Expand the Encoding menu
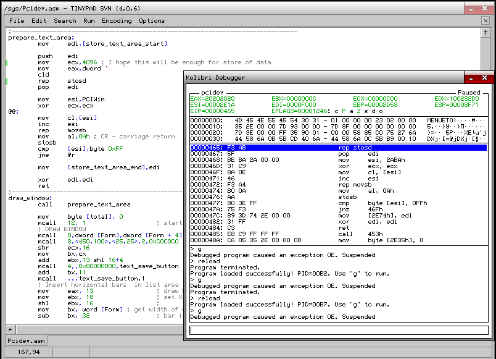This screenshot has width=496, height=359. (x=117, y=20)
